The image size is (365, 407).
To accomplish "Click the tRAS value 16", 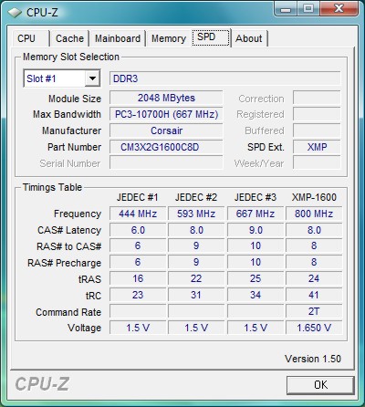I will pos(138,278).
